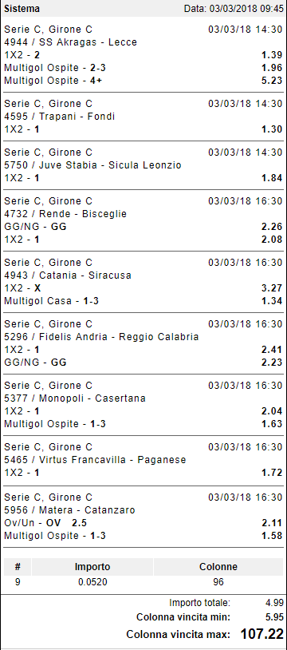Select the Trapani - Fondi match line
The height and width of the screenshot is (650, 287).
pyautogui.click(x=59, y=117)
